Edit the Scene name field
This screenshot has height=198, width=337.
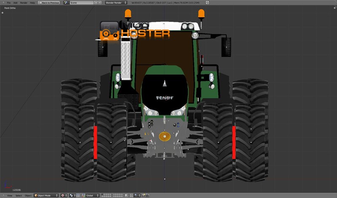coord(81,3)
